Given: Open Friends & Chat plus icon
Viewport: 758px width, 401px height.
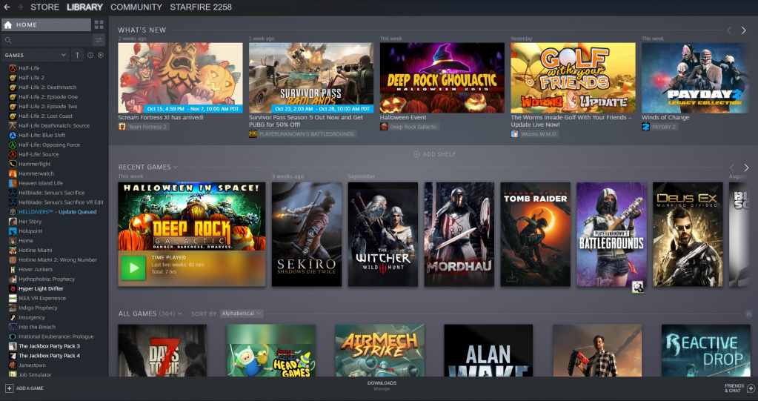Looking at the screenshot, I should [751, 388].
